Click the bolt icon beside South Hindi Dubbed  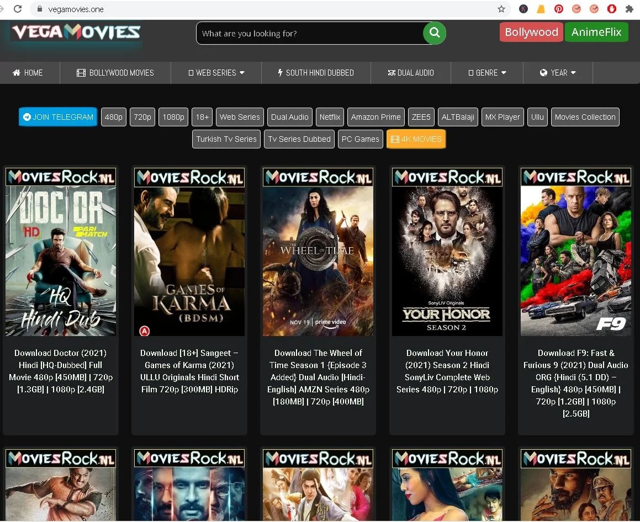tap(280, 73)
